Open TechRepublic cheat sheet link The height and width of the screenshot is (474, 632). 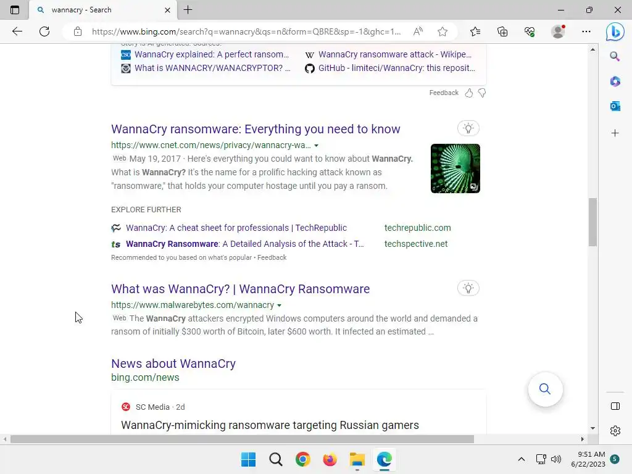(x=236, y=228)
